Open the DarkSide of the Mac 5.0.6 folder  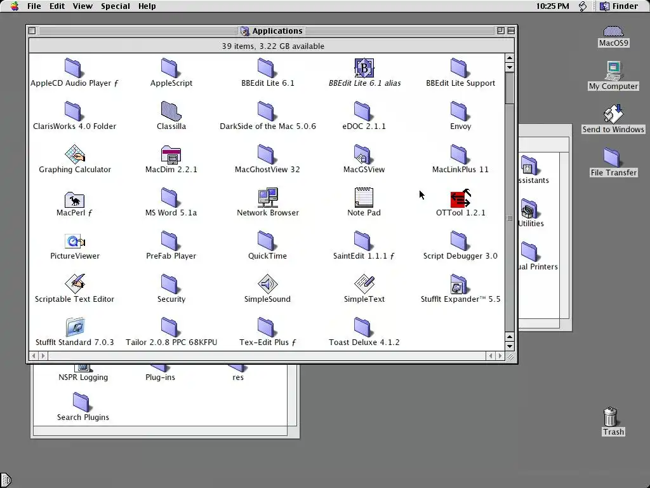(x=266, y=111)
